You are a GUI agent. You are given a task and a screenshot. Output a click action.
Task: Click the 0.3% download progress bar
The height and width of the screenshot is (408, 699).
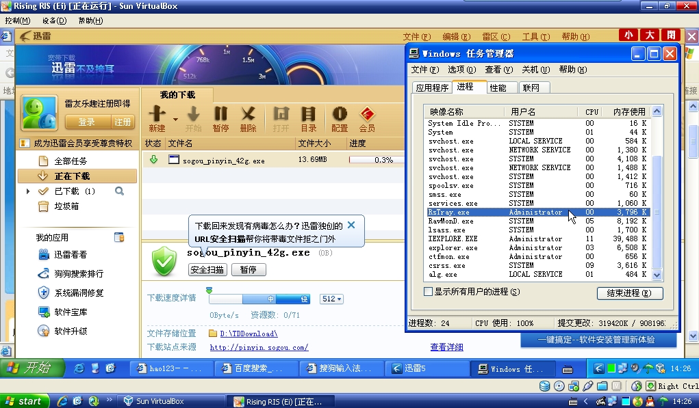(377, 160)
